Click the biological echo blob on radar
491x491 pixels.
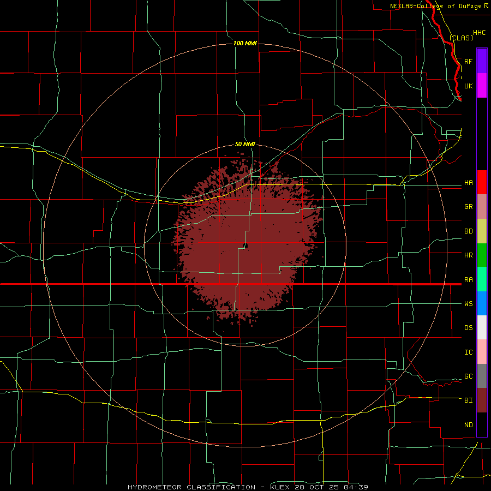pos(247,241)
